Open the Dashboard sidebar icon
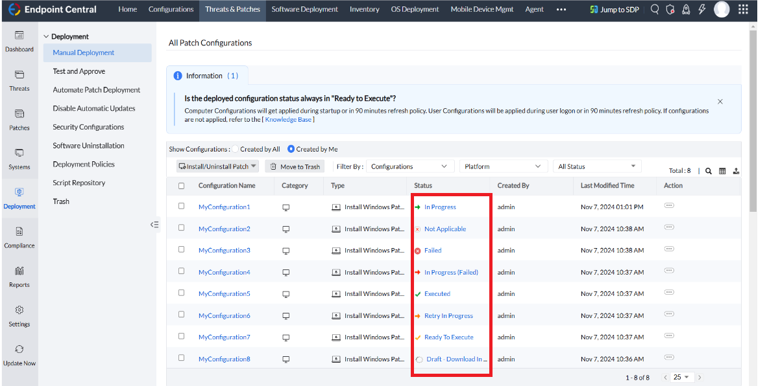Image resolution: width=767 pixels, height=386 pixels. point(19,41)
